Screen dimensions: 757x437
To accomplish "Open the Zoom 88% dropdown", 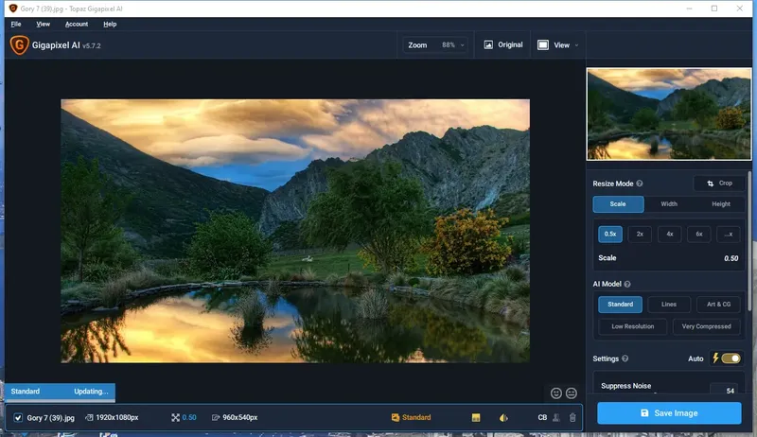I will 435,44.
